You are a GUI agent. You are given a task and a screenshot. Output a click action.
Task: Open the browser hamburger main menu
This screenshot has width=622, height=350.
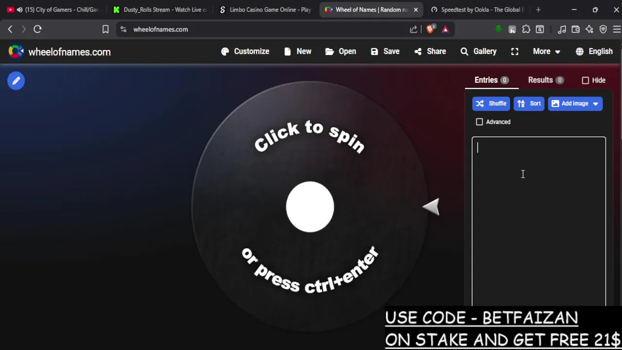617,29
